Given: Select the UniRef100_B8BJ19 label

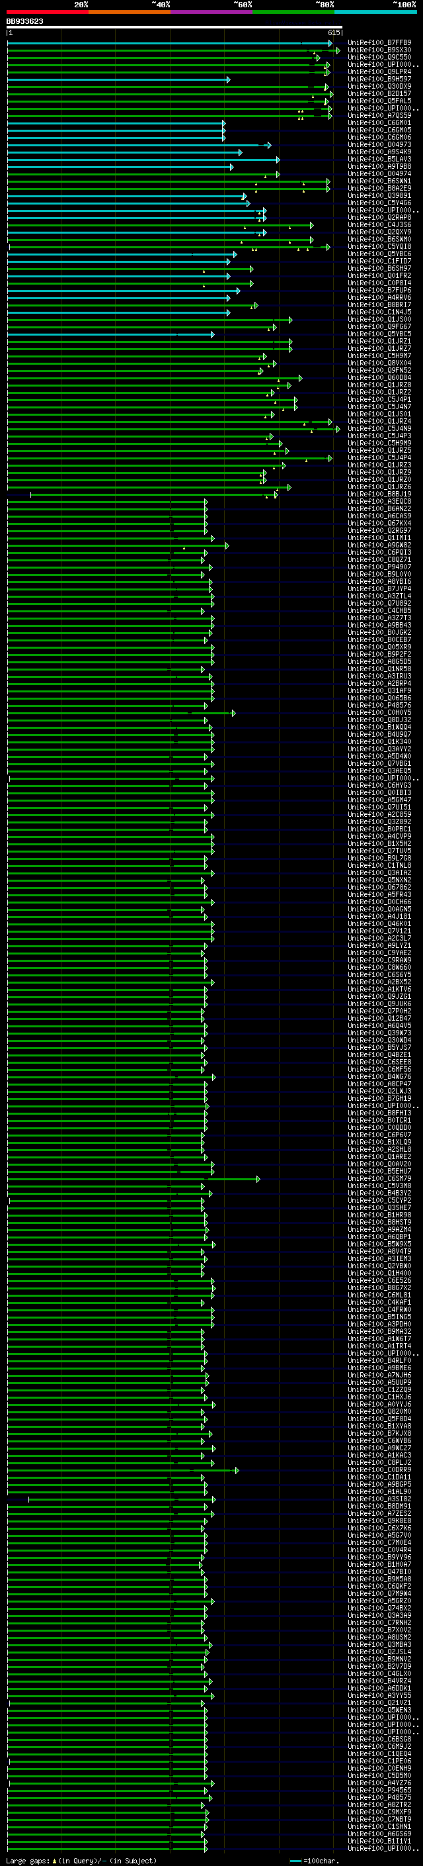Looking at the screenshot, I should click(x=379, y=494).
